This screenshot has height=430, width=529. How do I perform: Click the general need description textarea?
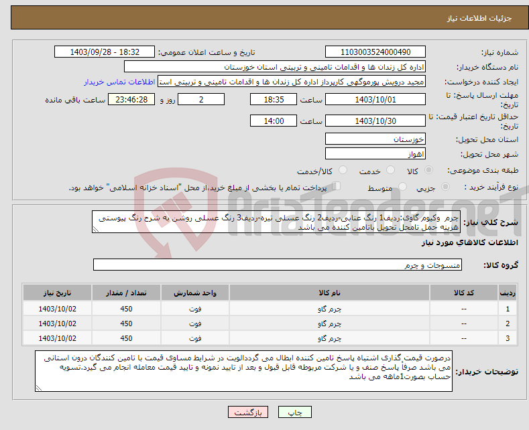pyautogui.click(x=276, y=222)
